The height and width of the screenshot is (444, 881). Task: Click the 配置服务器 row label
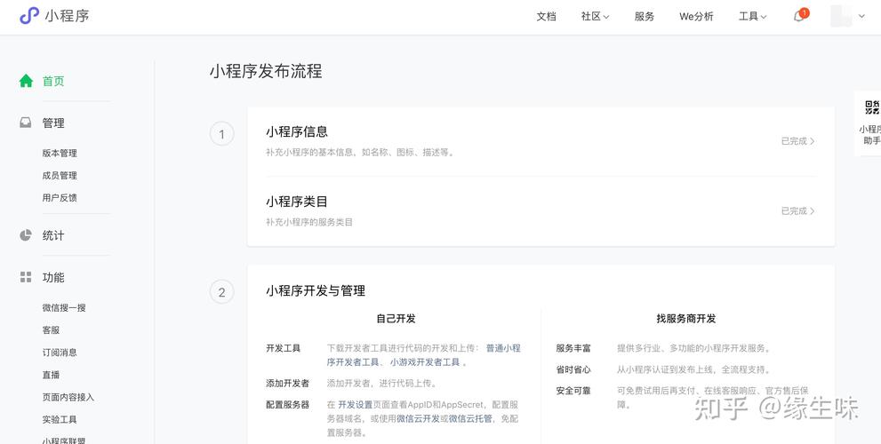point(288,405)
